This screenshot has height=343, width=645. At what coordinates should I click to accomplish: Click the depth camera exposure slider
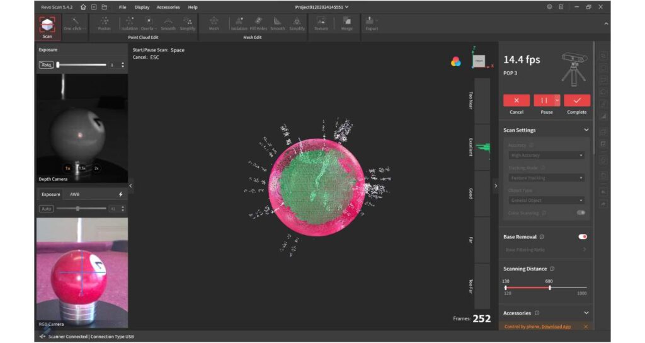[x=81, y=65]
